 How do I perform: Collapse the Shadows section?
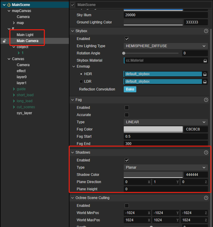72,152
